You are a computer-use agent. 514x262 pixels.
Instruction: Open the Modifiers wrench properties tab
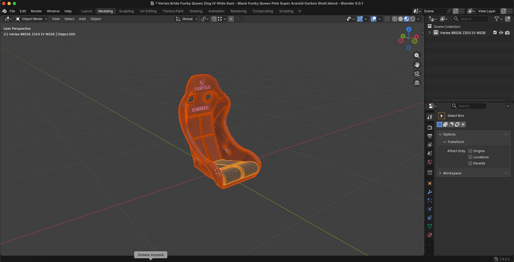(x=430, y=192)
